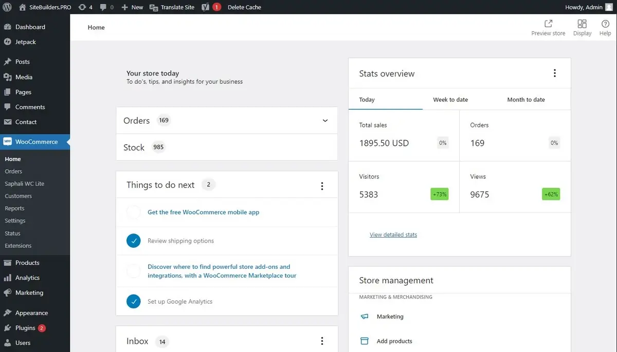Open the comments bubble icon in the admin bar
The image size is (617, 352).
click(103, 7)
